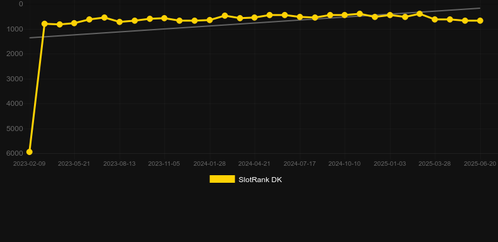Click the 3000 y-axis label

pyautogui.click(x=14, y=79)
